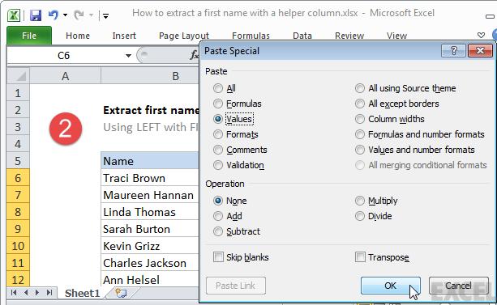Select row 6 header

coord(18,178)
